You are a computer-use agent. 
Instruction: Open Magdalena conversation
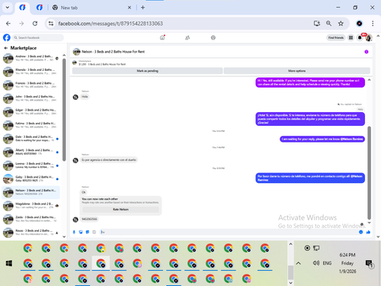30,206
